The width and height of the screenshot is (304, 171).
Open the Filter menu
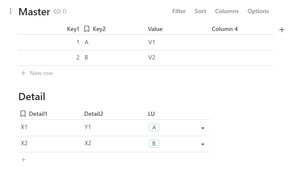[179, 11]
